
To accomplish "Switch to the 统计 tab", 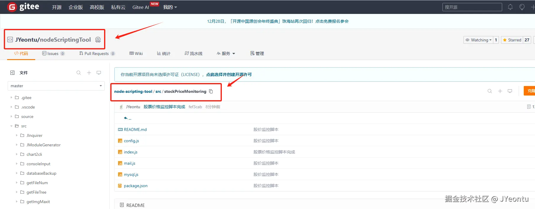I will (x=164, y=54).
